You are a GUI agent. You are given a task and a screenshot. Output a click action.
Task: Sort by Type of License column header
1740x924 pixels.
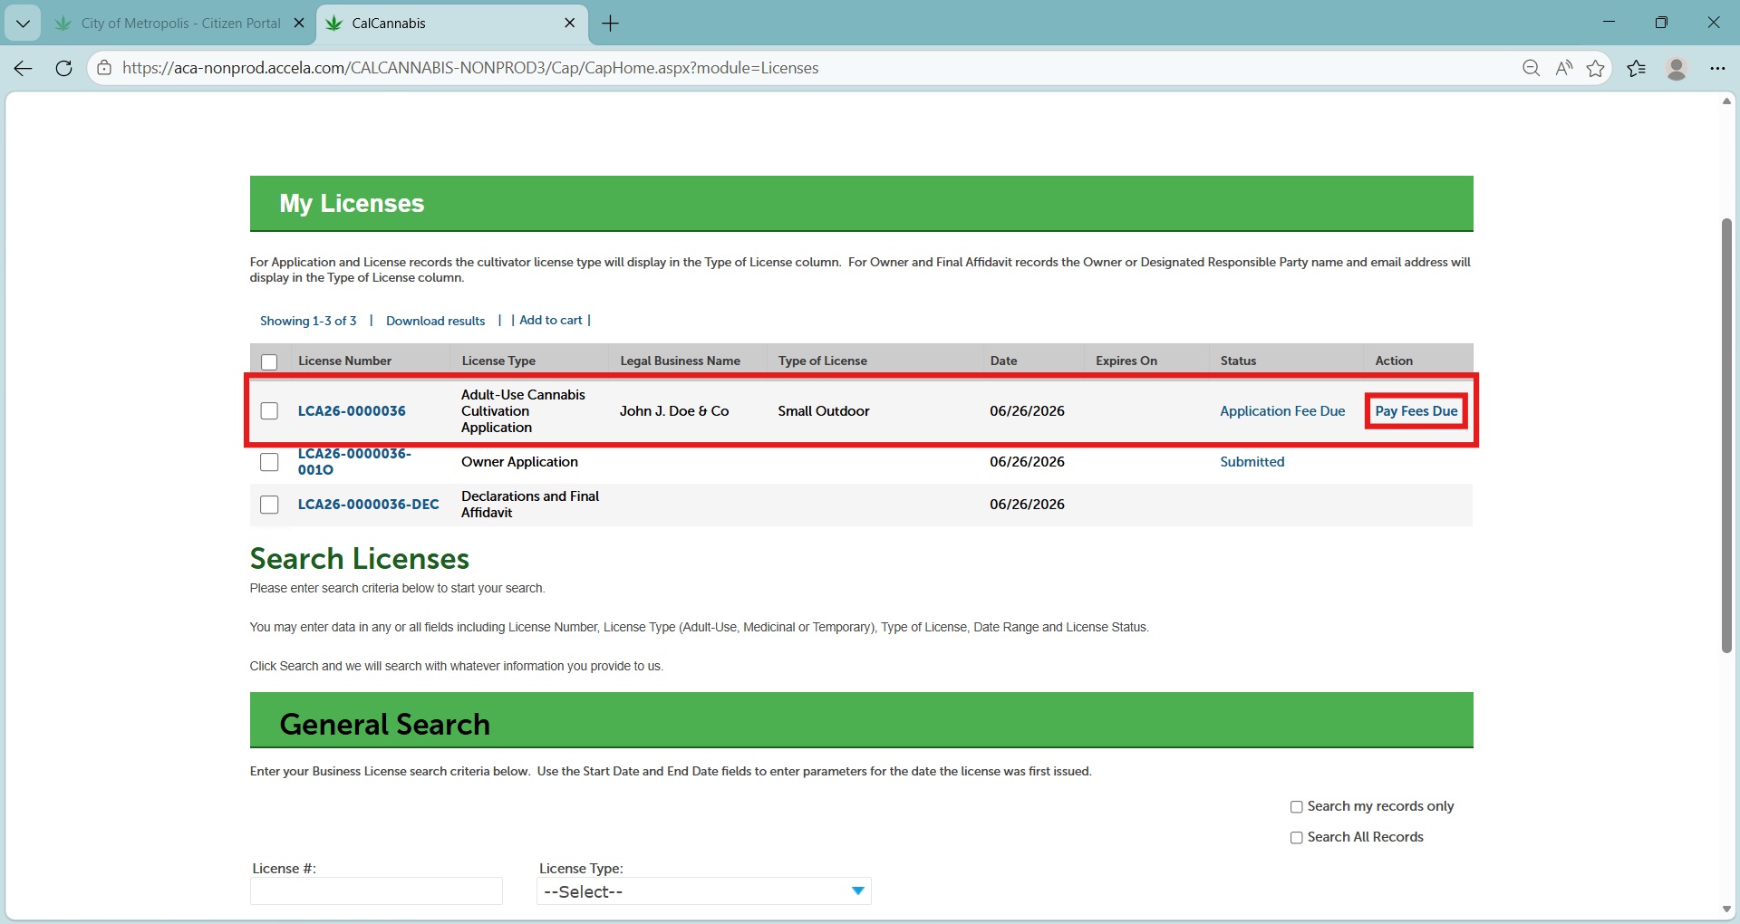coord(822,361)
